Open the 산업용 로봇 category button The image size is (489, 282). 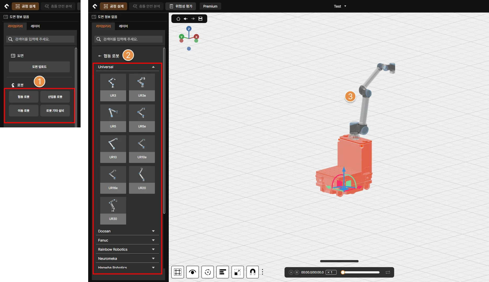pyautogui.click(x=55, y=97)
